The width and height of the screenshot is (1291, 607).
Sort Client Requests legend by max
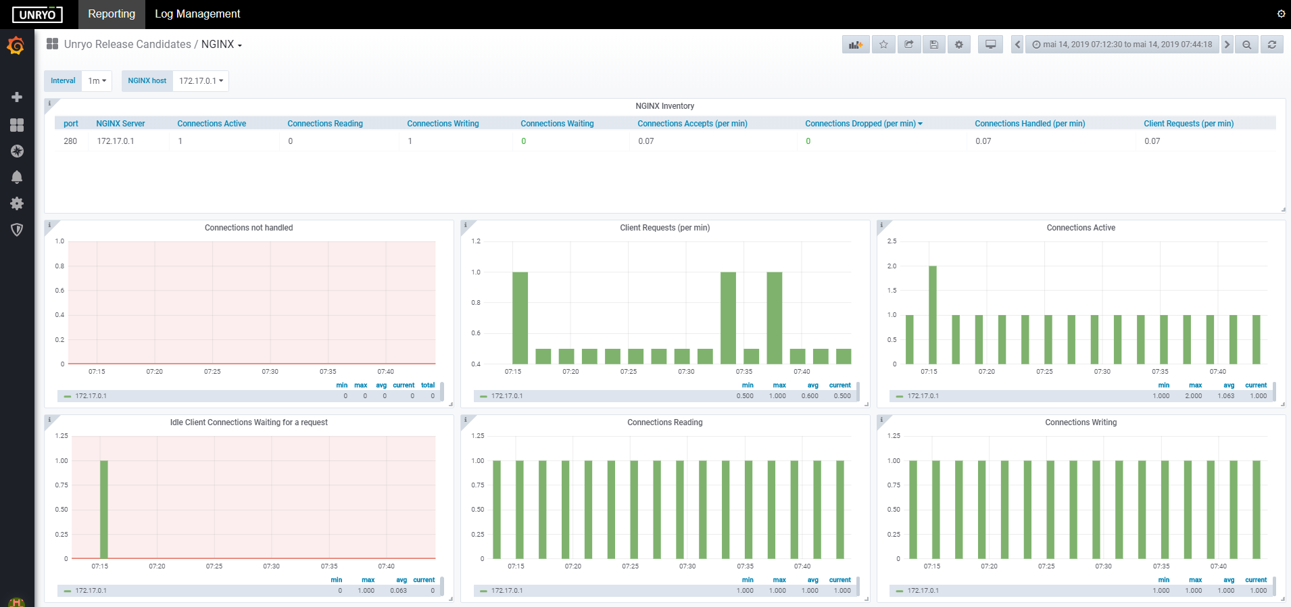click(779, 385)
